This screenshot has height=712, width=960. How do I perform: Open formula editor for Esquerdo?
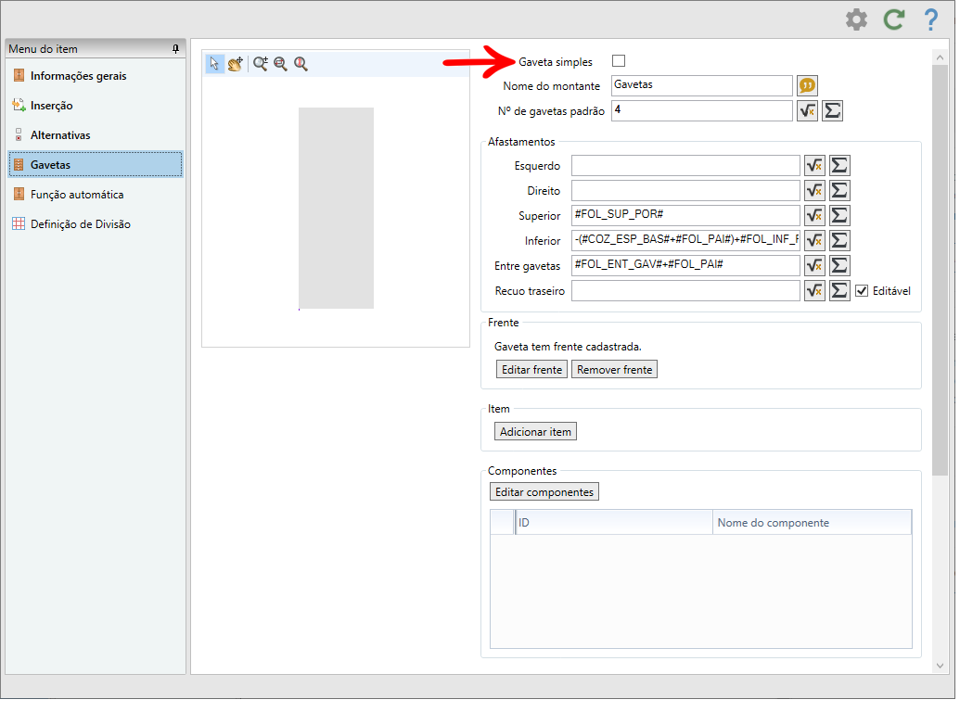[815, 166]
